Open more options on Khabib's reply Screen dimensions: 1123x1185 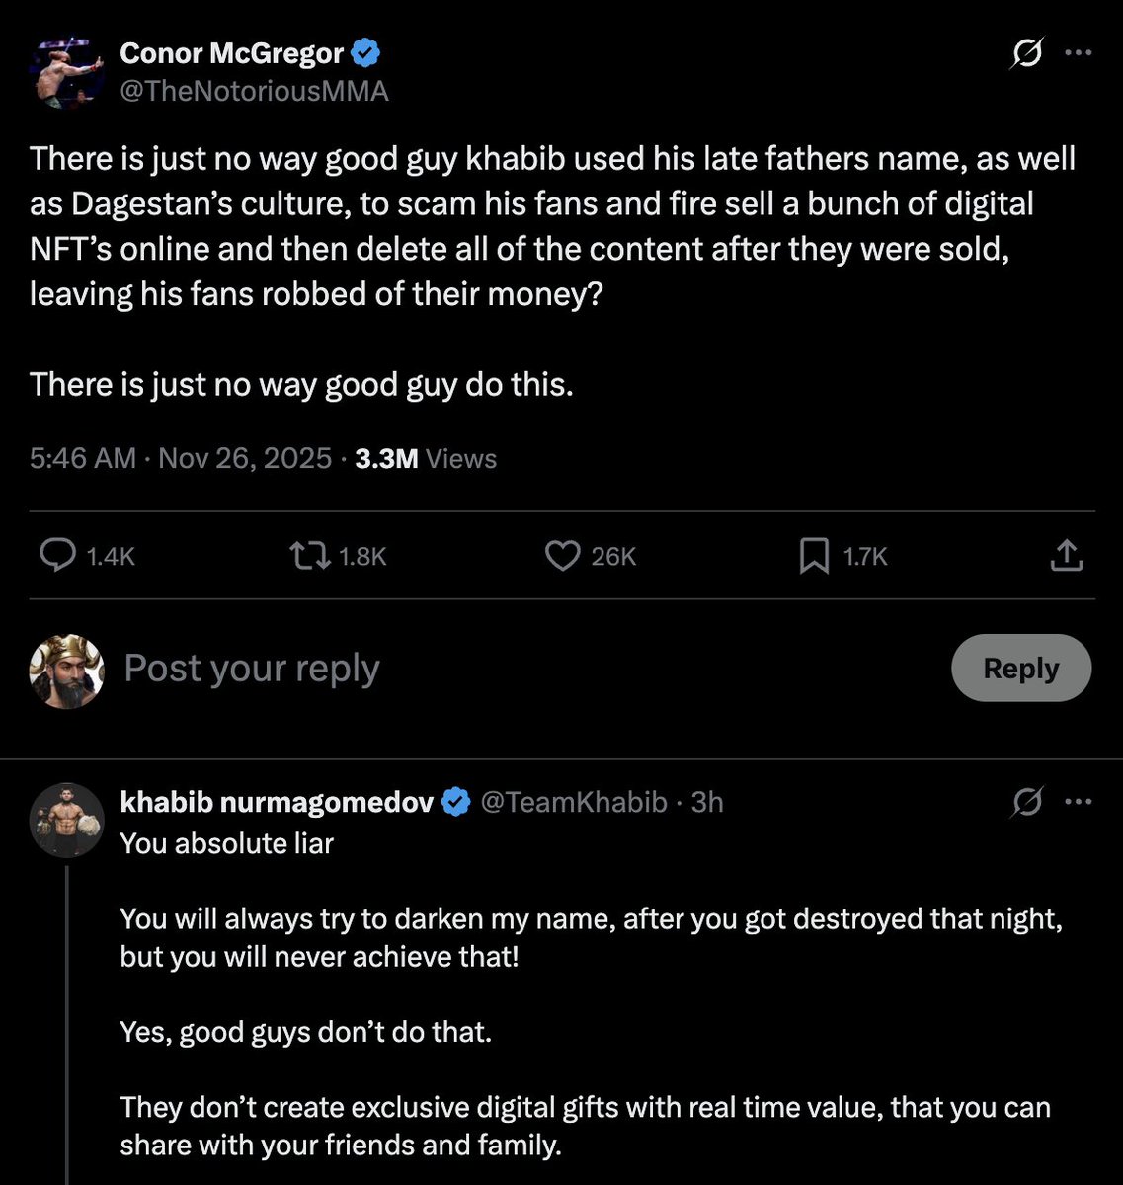click(1079, 802)
